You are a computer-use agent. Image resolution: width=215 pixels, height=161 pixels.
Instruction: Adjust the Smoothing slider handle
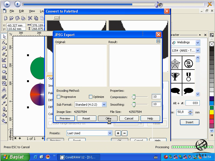tap(134, 105)
